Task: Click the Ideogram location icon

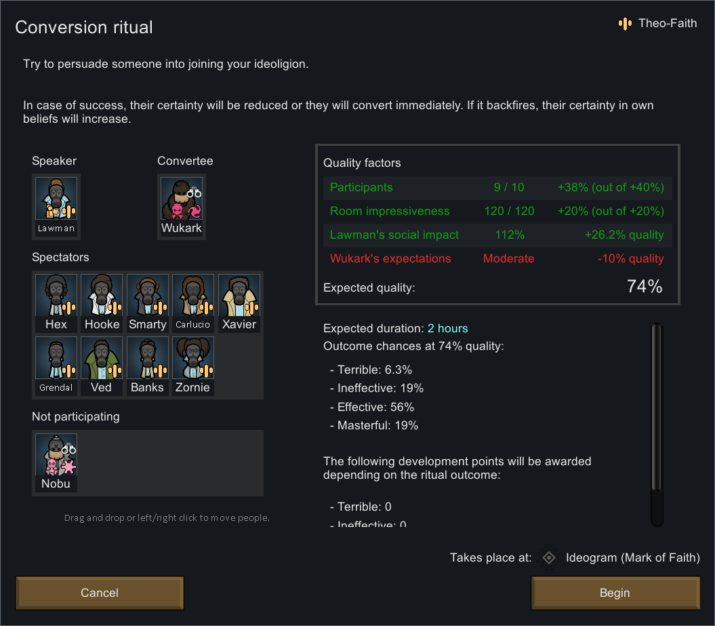Action: [x=549, y=558]
